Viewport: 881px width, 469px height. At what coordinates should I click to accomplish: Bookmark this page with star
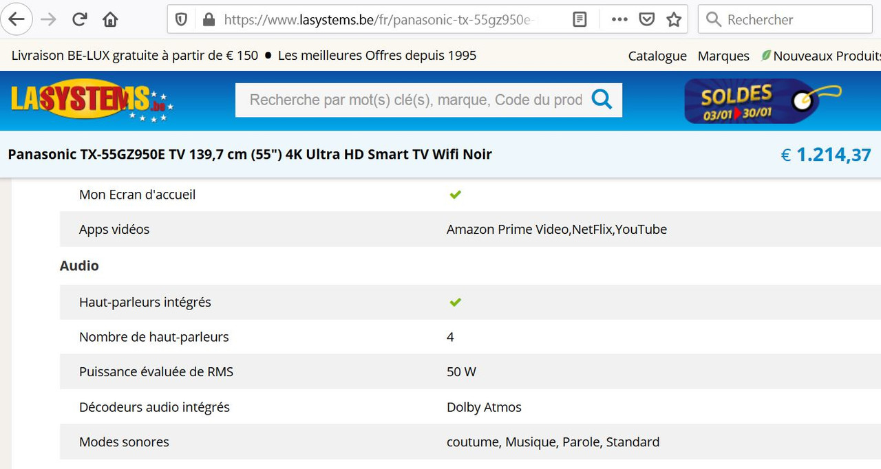[x=674, y=19]
